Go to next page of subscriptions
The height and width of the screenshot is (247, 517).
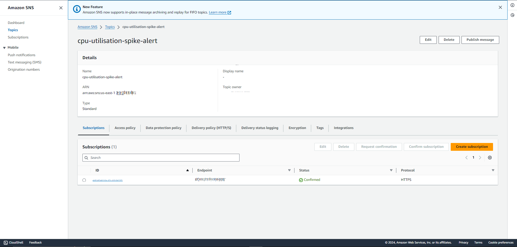[480, 158]
